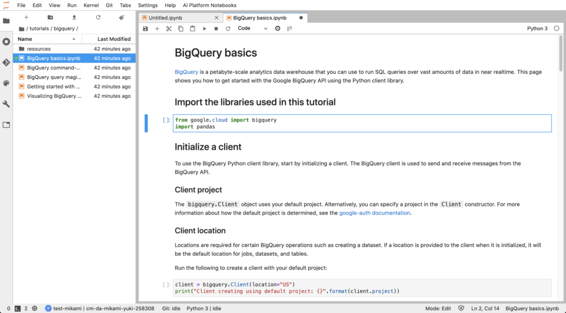
Task: Click the kernel status circle indicator
Action: pyautogui.click(x=556, y=28)
